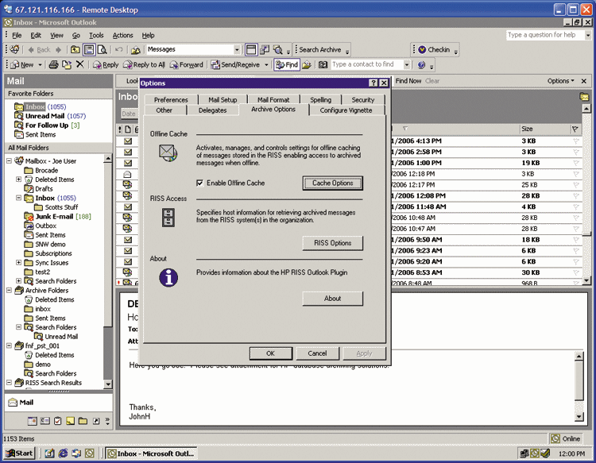
Task: Open Calendar from navigation pane icons
Action: click(x=33, y=420)
